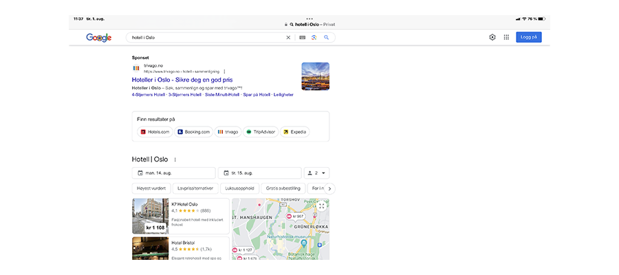Open the Google logo homepage
The width and height of the screenshot is (619, 275).
(x=98, y=38)
